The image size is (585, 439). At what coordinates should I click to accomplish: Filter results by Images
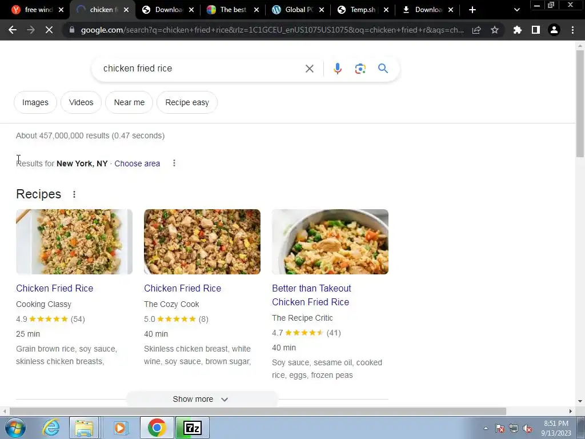(35, 102)
